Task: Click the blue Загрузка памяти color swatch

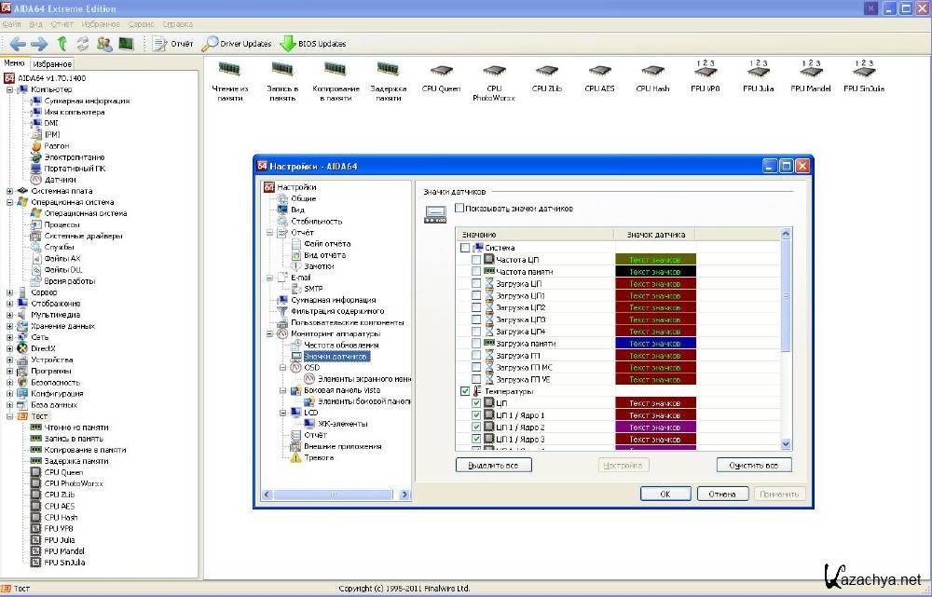Action: [655, 344]
